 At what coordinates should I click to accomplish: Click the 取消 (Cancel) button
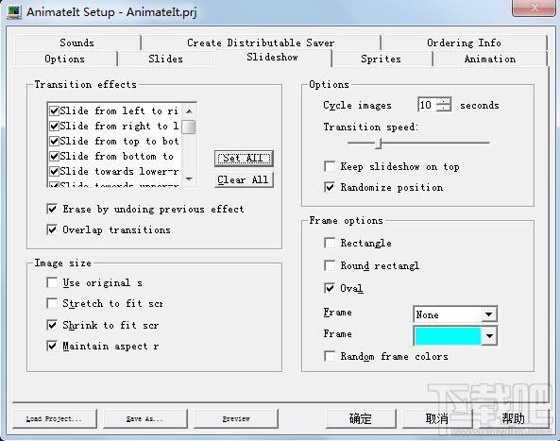[437, 418]
